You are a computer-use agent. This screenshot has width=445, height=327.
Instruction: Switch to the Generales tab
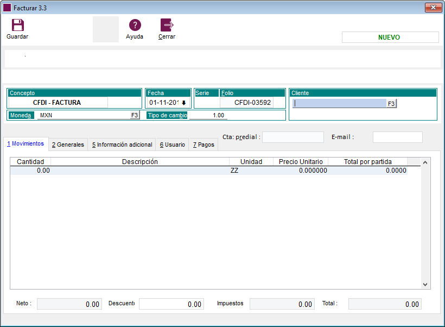coord(68,144)
